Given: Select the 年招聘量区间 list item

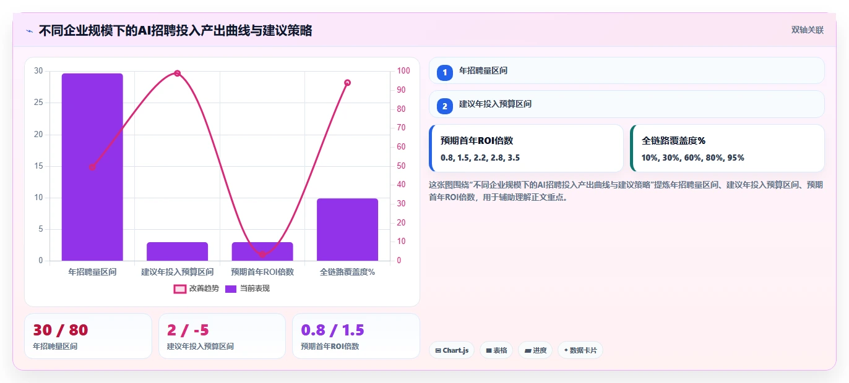Looking at the screenshot, I should point(627,70).
